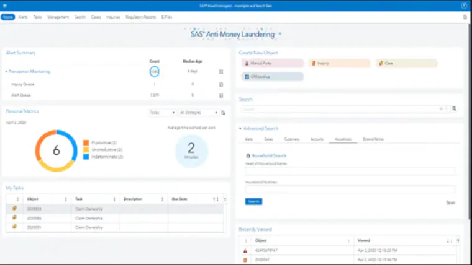The height and width of the screenshot is (265, 472).
Task: Open the hamburger menu in the title bar
Action: (5, 6)
